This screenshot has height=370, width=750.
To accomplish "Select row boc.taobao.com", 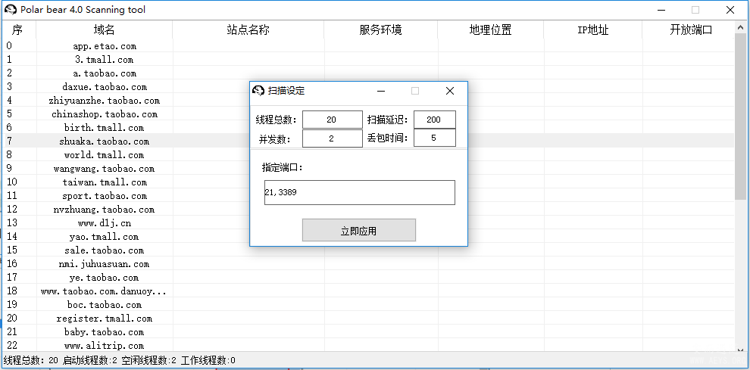I will pos(368,305).
